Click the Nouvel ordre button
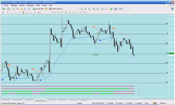This screenshot has width=175, height=105. pos(38,9)
